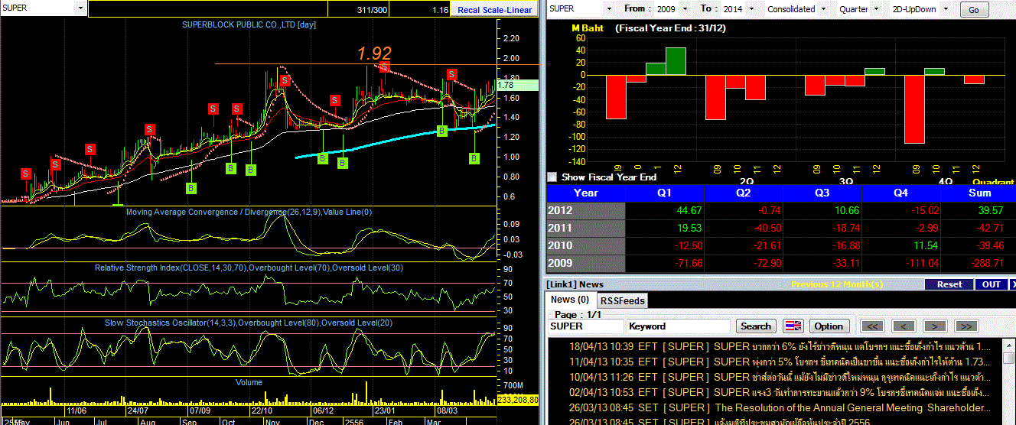1016x425 pixels.
Task: Click the 39.57 Sum cell for 2012
Action: tap(979, 210)
